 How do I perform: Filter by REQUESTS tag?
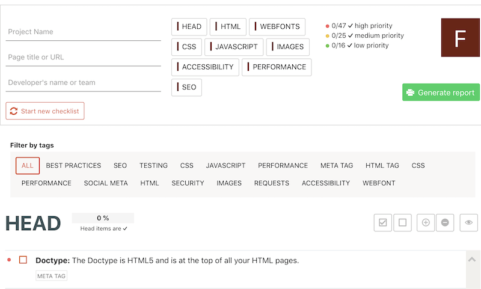(x=272, y=183)
